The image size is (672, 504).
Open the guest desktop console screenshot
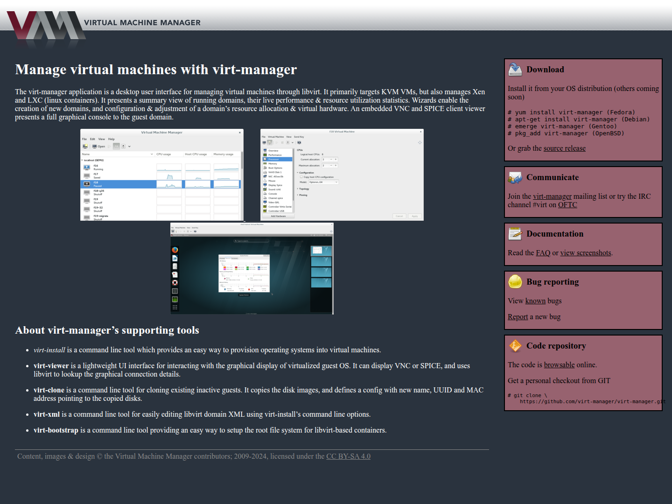(x=252, y=268)
